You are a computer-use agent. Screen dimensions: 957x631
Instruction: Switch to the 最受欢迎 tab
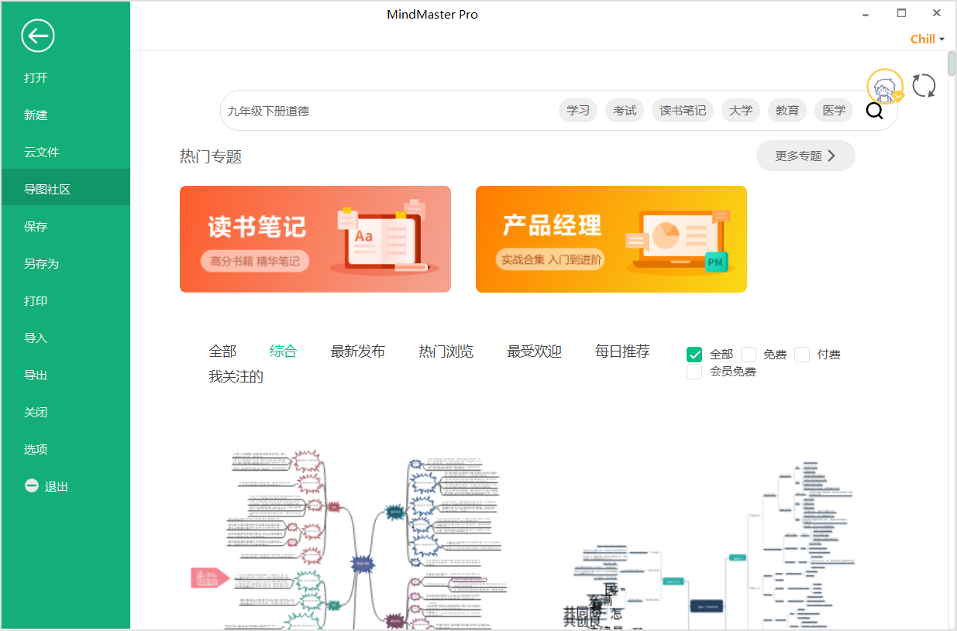click(535, 352)
